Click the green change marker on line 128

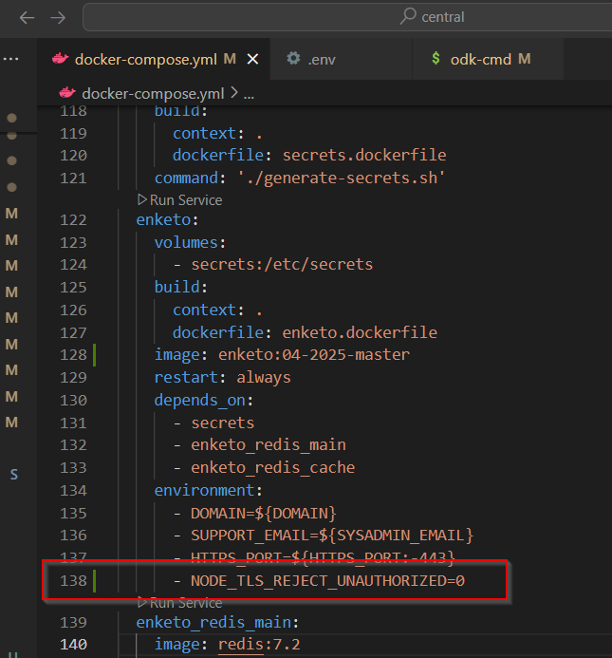pyautogui.click(x=94, y=355)
